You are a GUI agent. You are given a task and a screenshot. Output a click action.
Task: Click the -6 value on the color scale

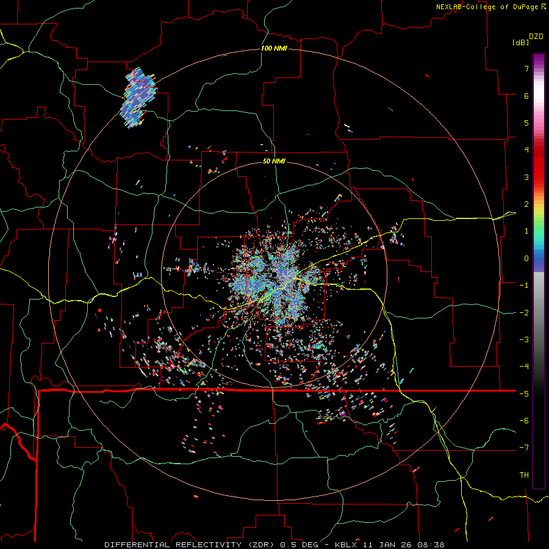tap(524, 421)
